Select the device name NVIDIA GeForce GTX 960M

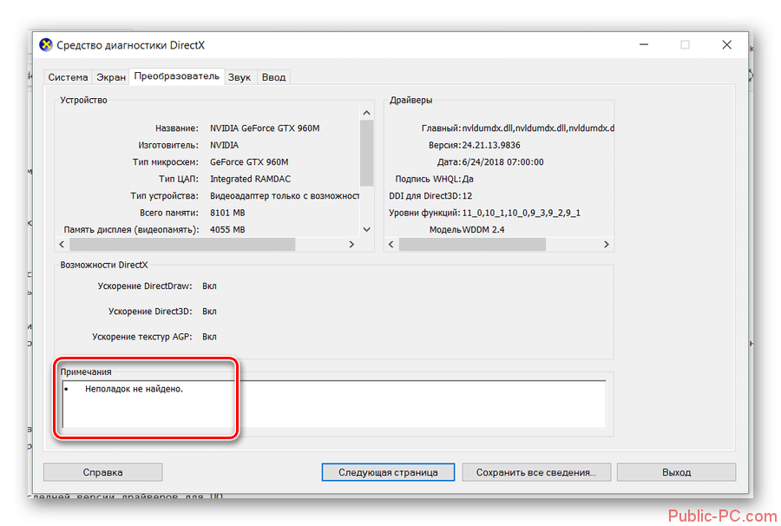click(265, 128)
